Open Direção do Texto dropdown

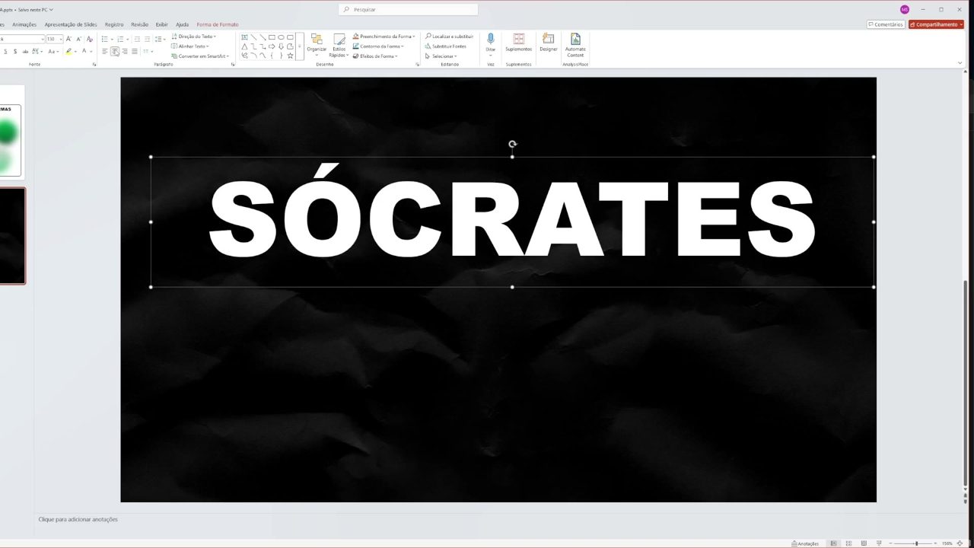193,37
